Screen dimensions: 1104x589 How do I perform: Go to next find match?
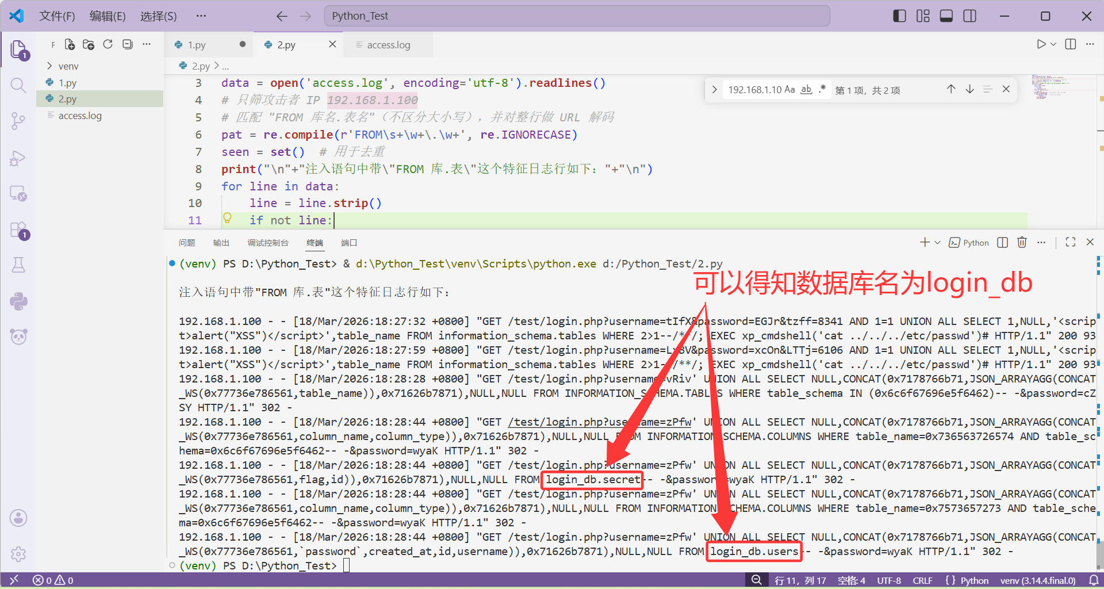(969, 89)
